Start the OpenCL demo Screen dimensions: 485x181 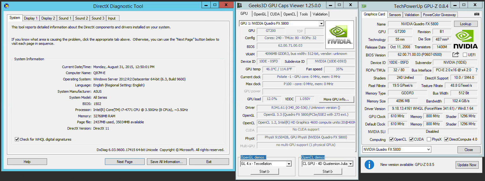[328, 172]
